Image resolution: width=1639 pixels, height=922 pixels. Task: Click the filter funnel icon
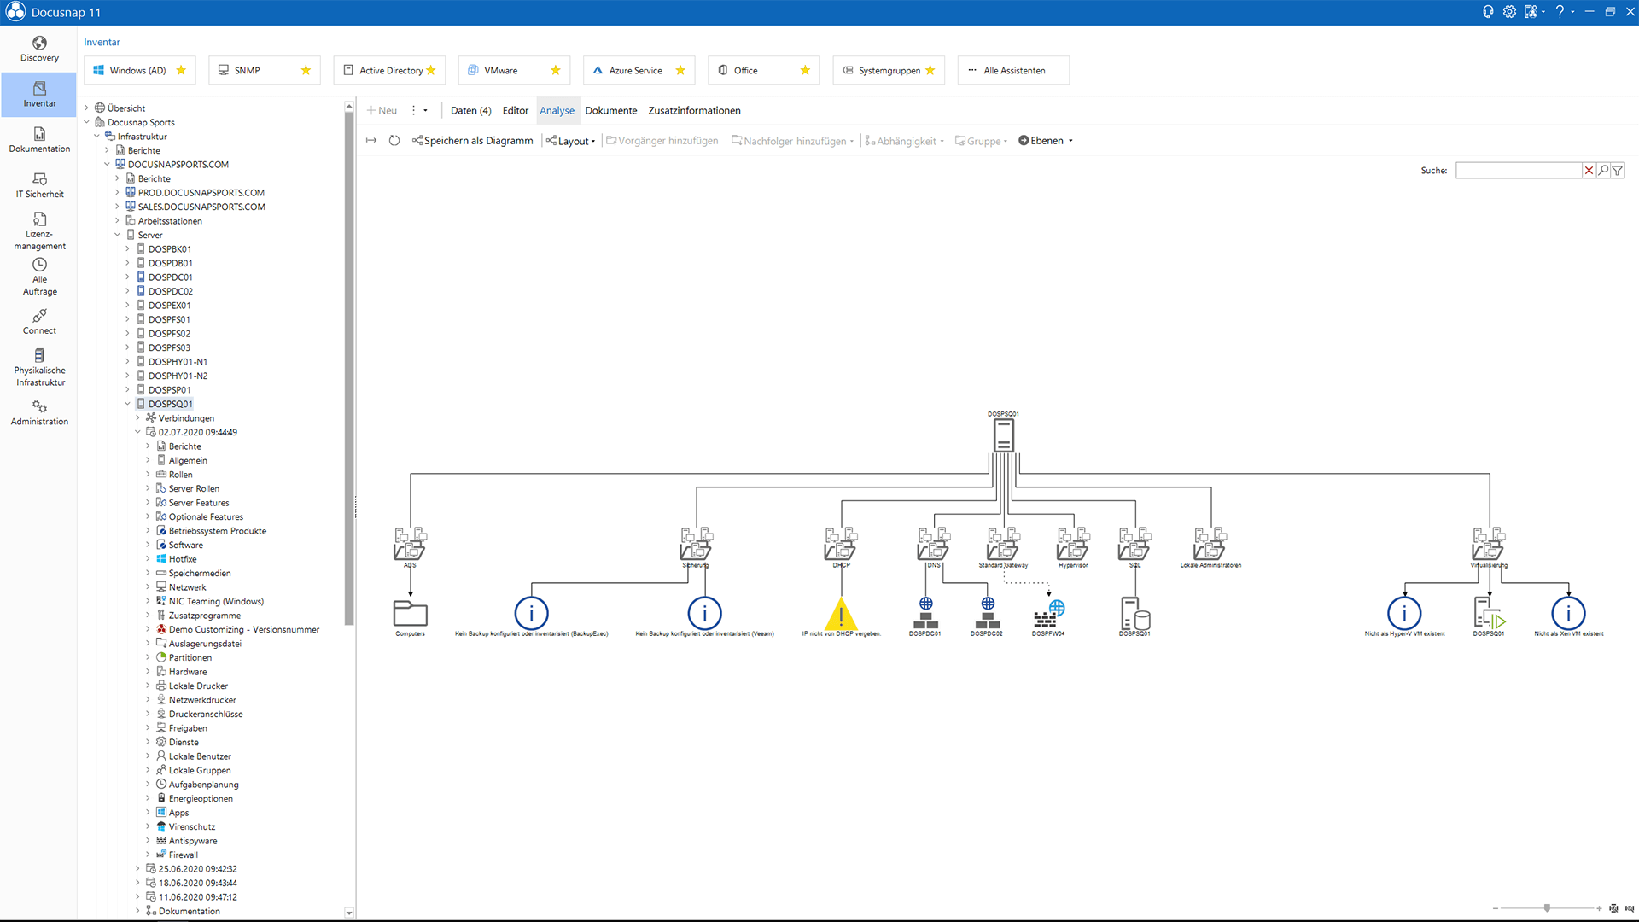click(1617, 171)
